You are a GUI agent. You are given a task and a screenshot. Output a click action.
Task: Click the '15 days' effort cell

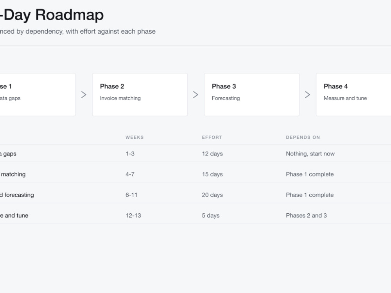click(212, 174)
